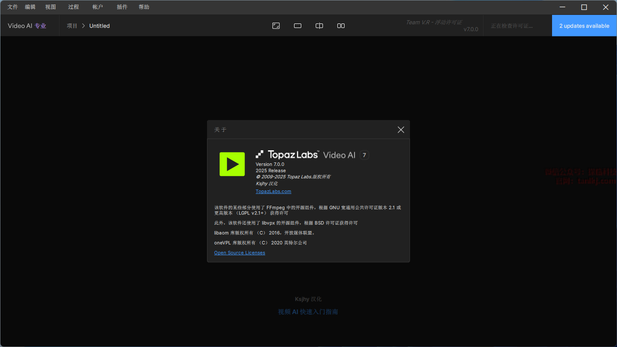The image size is (617, 347).
Task: Switch to the full-frame preview view icon
Action: click(x=276, y=26)
